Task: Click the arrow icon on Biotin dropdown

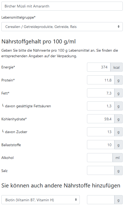Action: [76, 200]
